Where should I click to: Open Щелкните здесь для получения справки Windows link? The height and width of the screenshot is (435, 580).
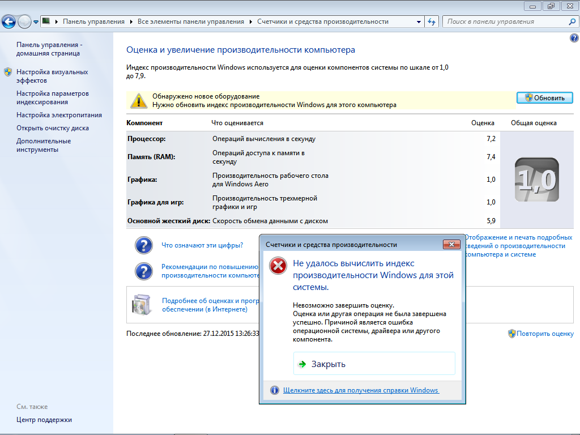tap(361, 390)
